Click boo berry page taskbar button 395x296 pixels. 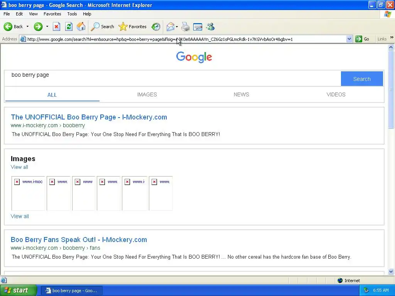pos(71,291)
